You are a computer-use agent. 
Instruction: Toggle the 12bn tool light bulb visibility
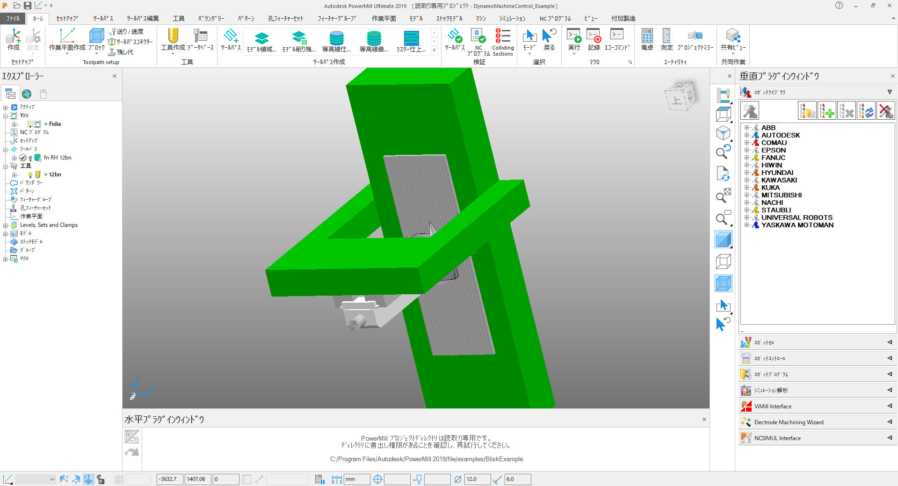click(x=30, y=175)
